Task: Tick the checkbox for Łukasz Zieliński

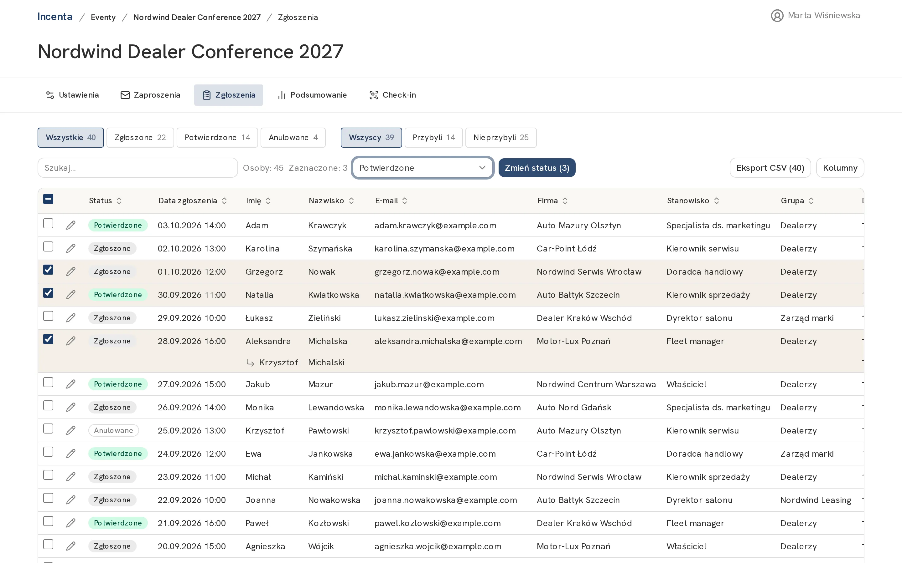Action: click(48, 316)
